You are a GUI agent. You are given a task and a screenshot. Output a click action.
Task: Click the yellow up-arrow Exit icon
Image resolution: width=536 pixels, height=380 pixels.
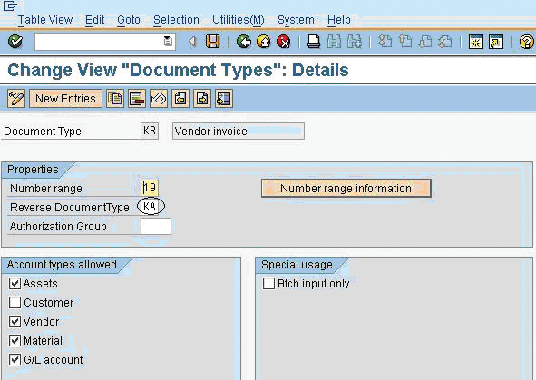point(264,42)
